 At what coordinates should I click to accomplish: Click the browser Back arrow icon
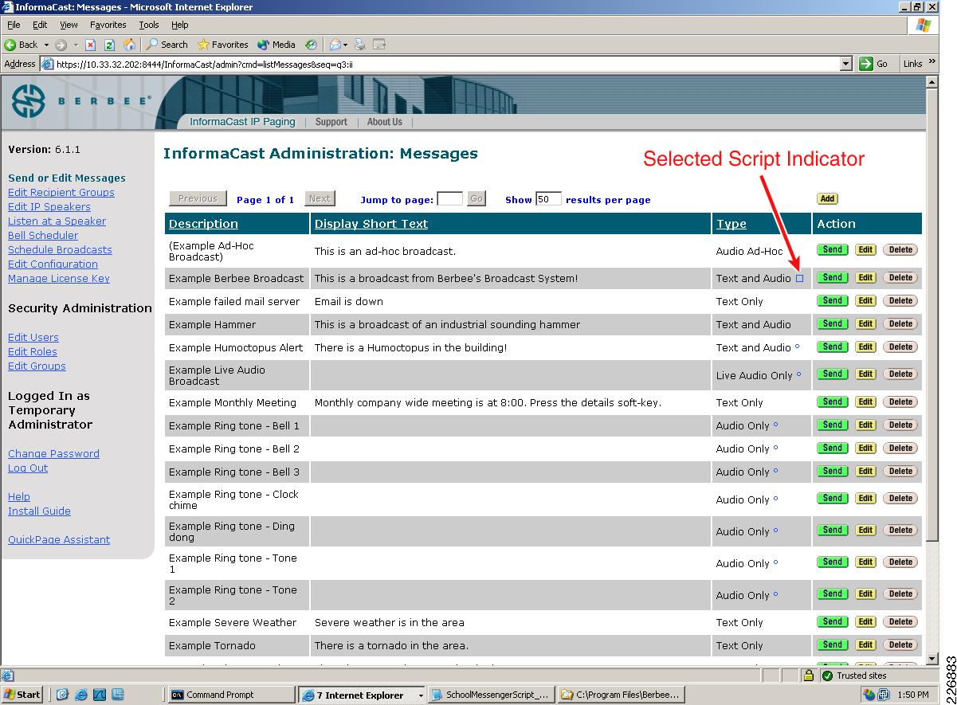pos(10,45)
